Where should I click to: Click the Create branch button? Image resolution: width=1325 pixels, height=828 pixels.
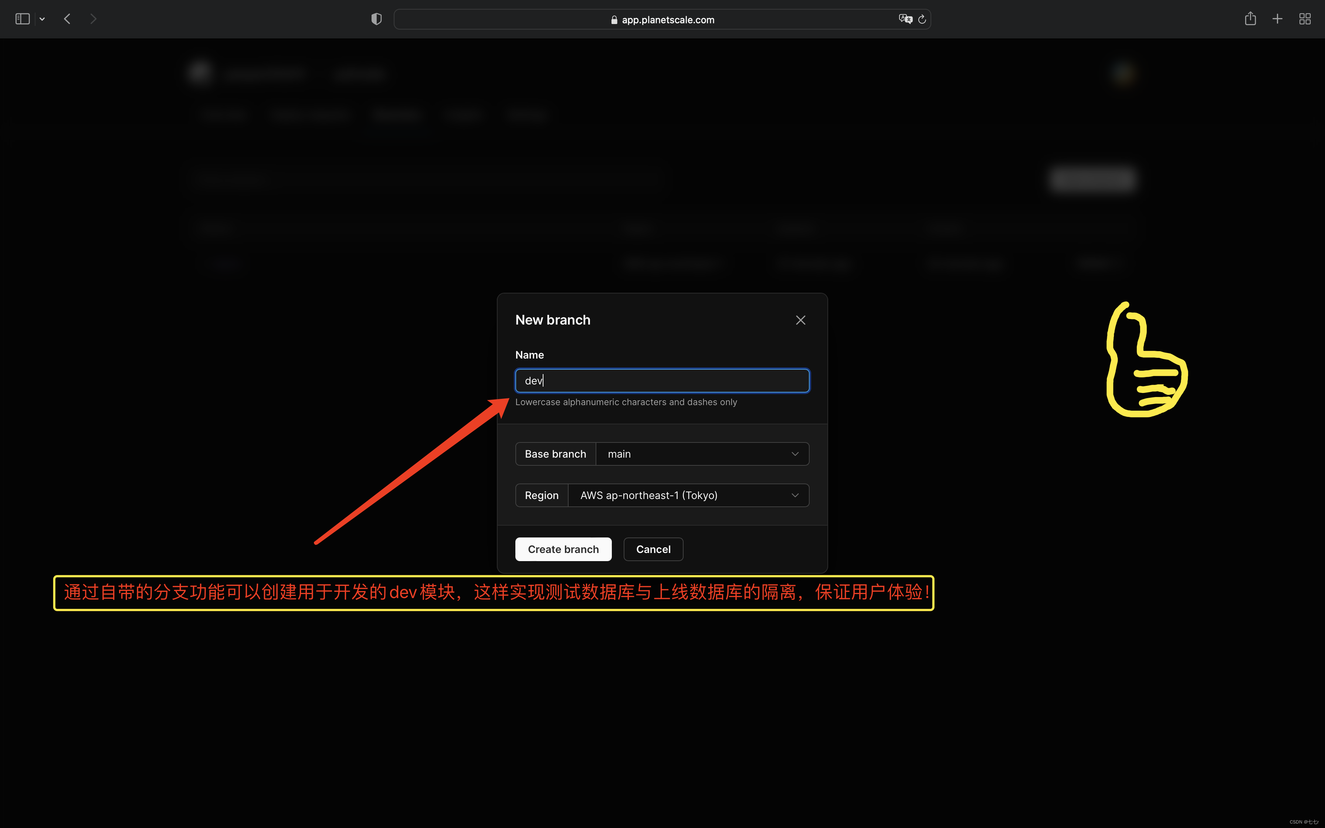pyautogui.click(x=564, y=549)
